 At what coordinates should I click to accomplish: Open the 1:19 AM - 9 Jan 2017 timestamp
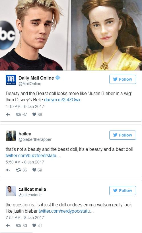coord(25,106)
